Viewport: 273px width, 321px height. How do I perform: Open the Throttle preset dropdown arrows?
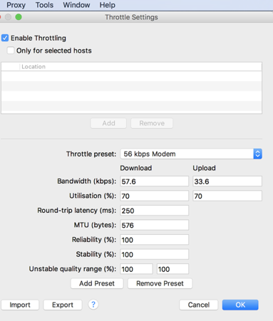(257, 154)
